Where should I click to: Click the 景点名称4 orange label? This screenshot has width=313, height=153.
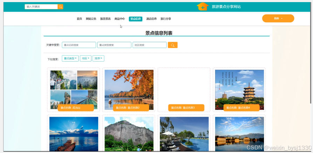click(241, 108)
